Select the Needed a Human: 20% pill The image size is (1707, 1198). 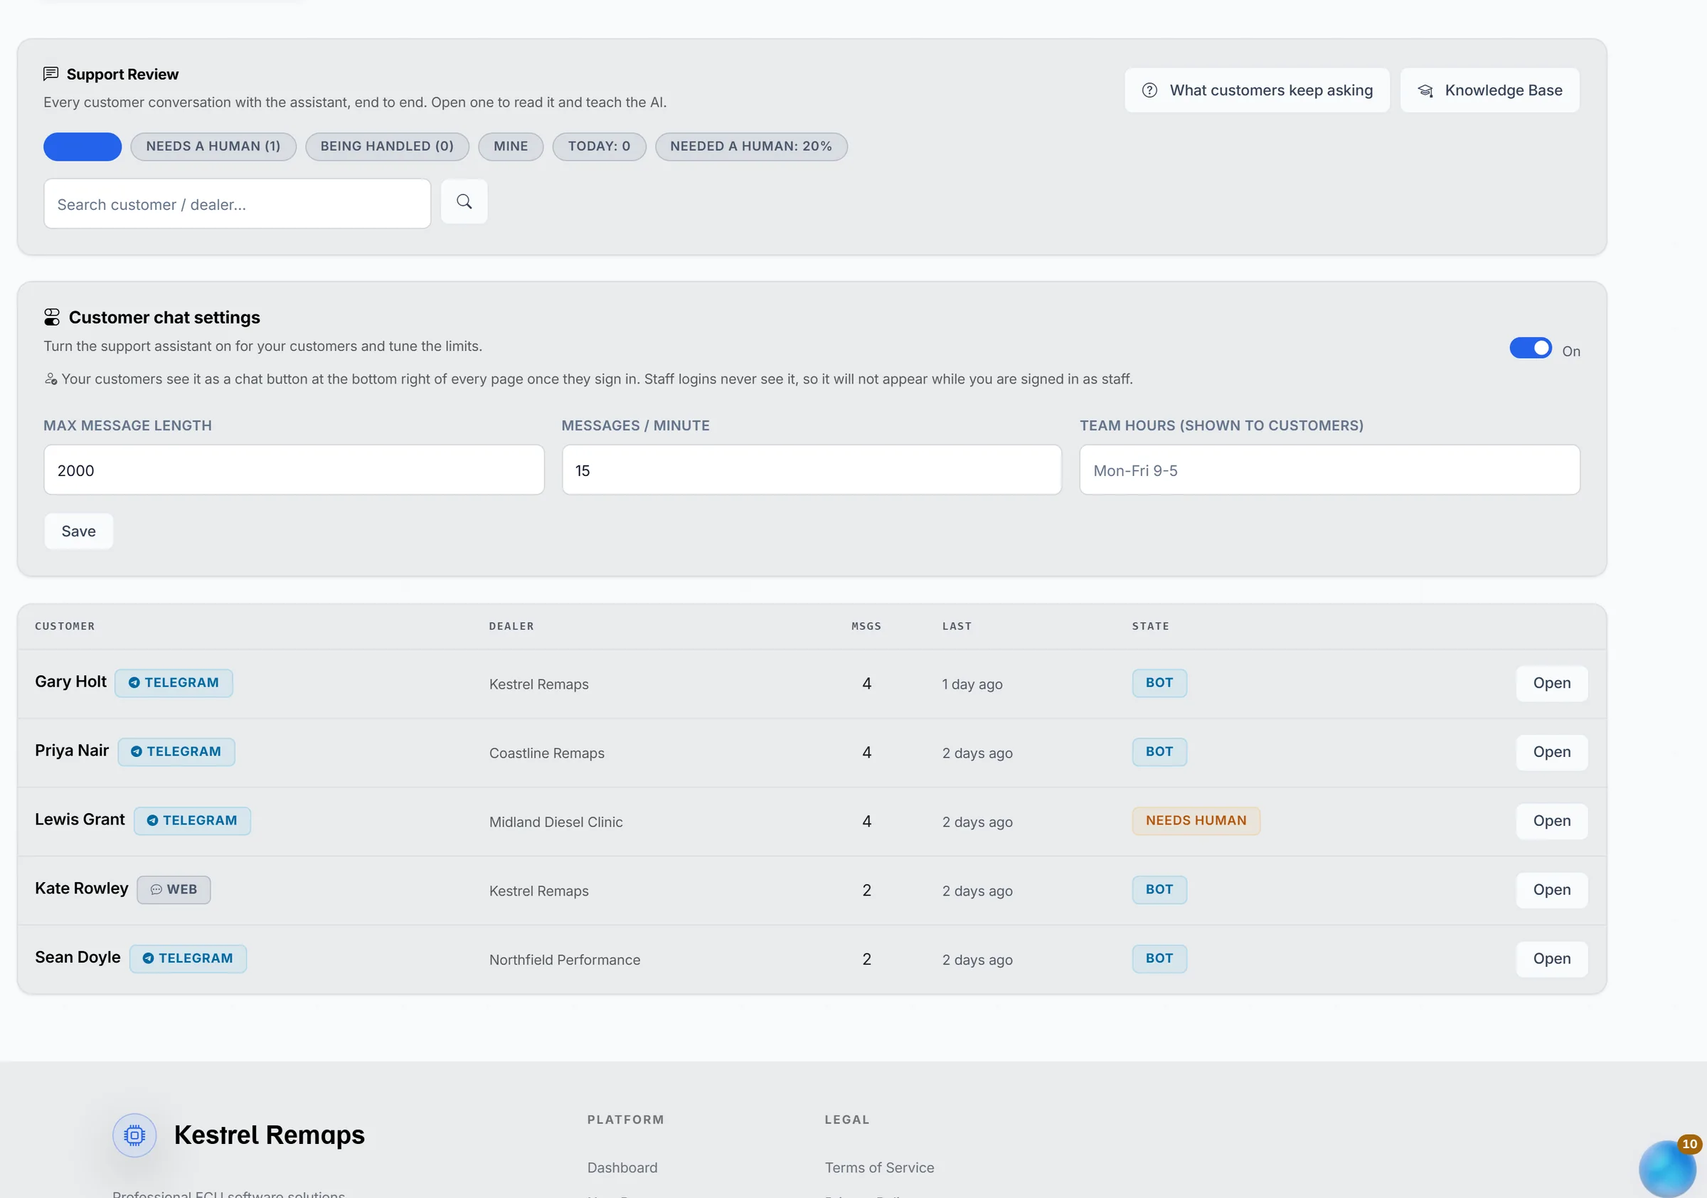[751, 147]
